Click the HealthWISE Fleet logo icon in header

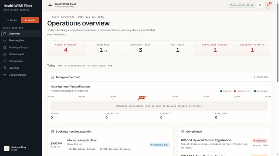tap(50, 5)
